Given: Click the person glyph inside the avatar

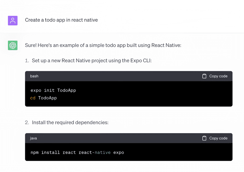Looking at the screenshot, I should click(x=13, y=20).
